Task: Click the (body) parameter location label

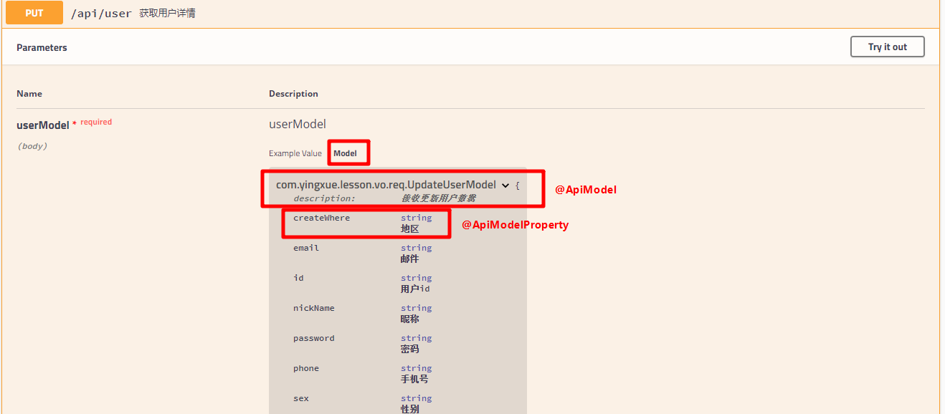Action: coord(33,145)
